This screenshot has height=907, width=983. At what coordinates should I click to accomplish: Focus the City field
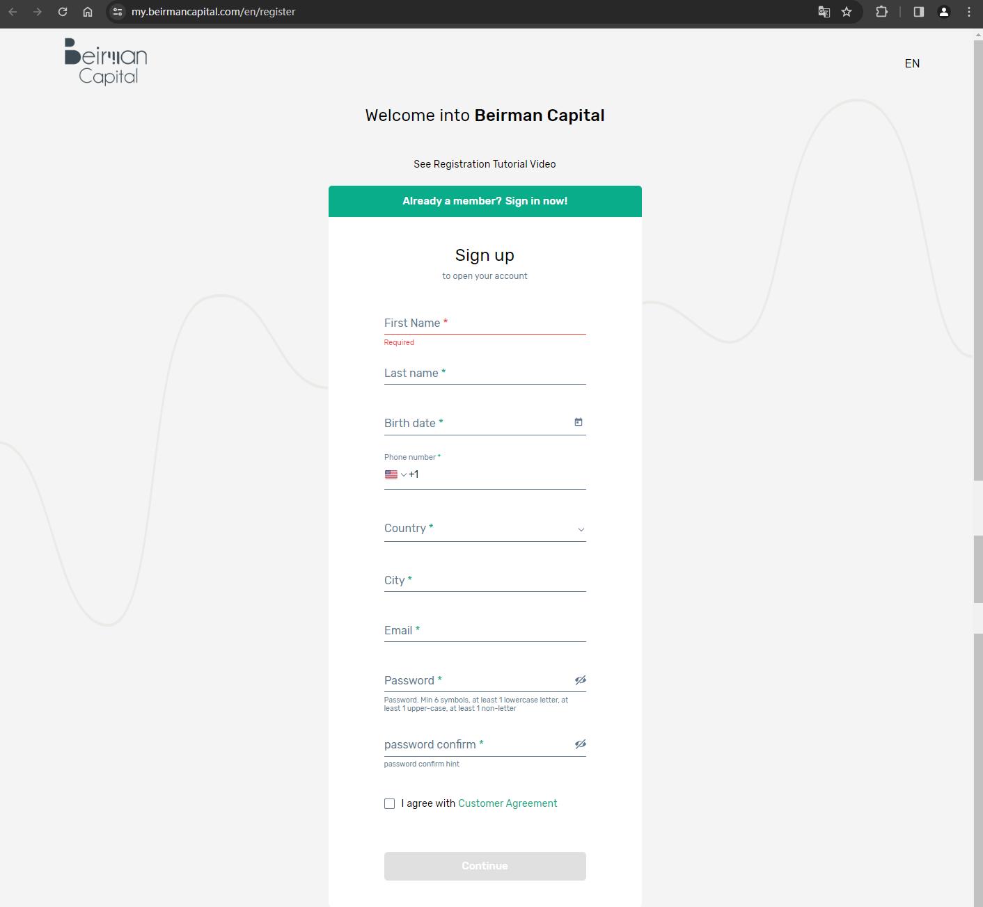pyautogui.click(x=485, y=580)
